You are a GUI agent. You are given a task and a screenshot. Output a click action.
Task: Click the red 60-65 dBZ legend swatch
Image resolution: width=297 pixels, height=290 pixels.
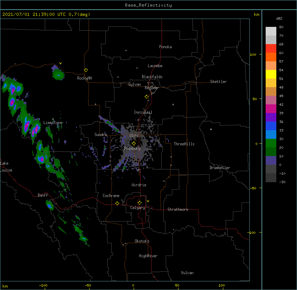click(271, 49)
